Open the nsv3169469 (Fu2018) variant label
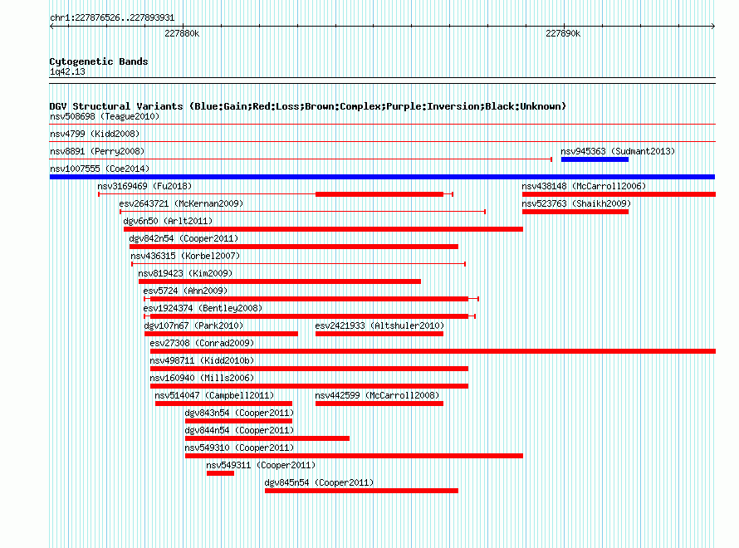 click(x=144, y=186)
